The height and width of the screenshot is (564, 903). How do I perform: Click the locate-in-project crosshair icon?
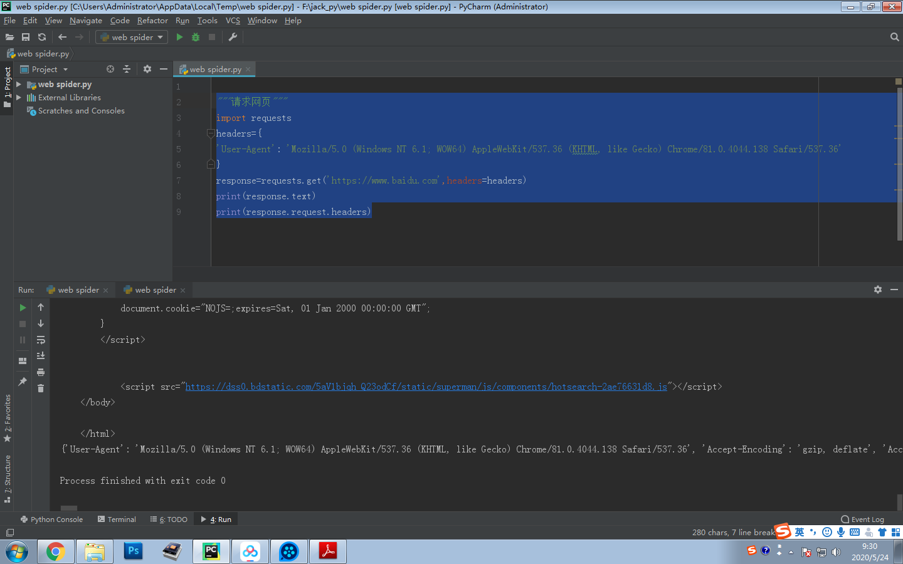pyautogui.click(x=110, y=69)
